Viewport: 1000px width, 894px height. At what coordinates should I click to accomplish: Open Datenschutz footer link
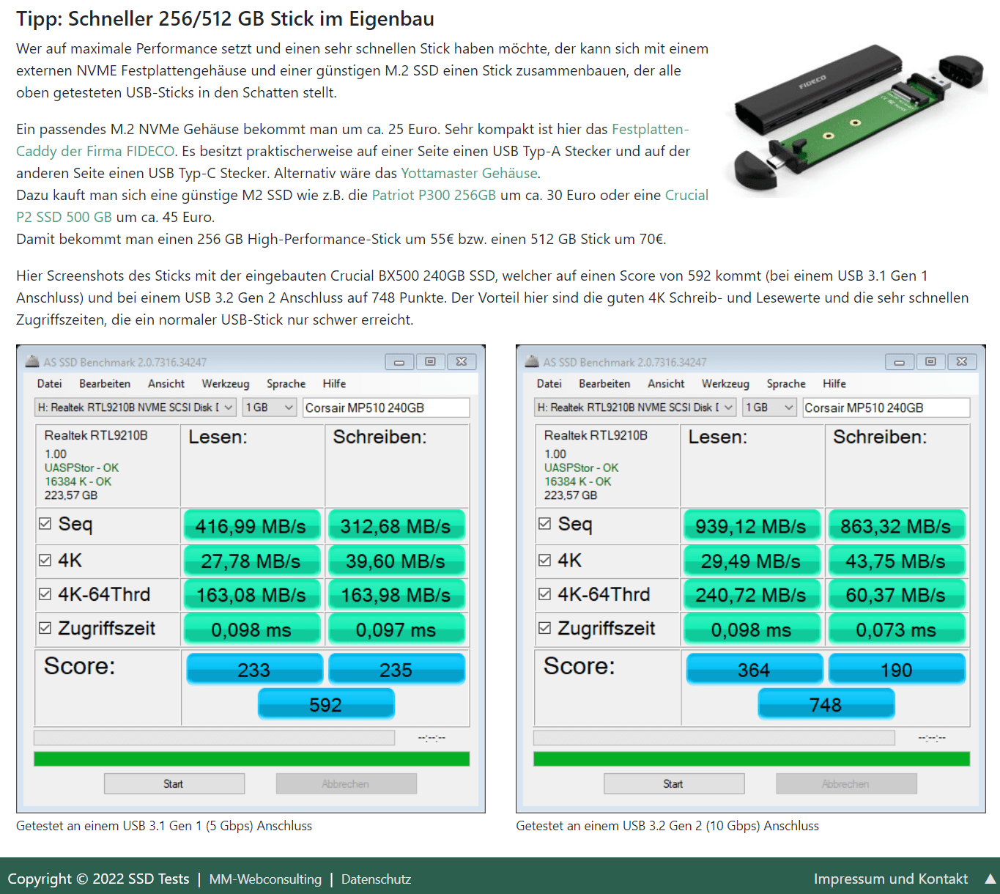tap(376, 879)
